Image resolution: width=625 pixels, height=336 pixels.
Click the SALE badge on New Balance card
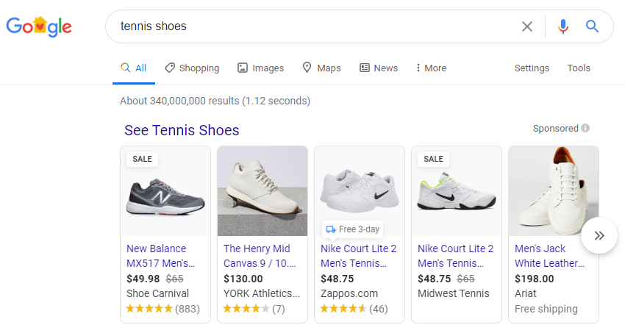(x=143, y=159)
